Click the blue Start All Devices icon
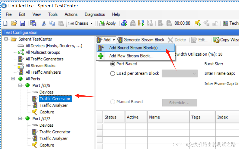Screen dimensions: 239x149 click(x=124, y=23)
